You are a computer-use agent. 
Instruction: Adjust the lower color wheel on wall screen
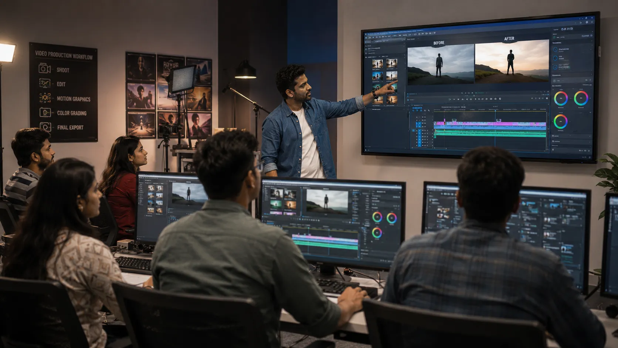(560, 122)
